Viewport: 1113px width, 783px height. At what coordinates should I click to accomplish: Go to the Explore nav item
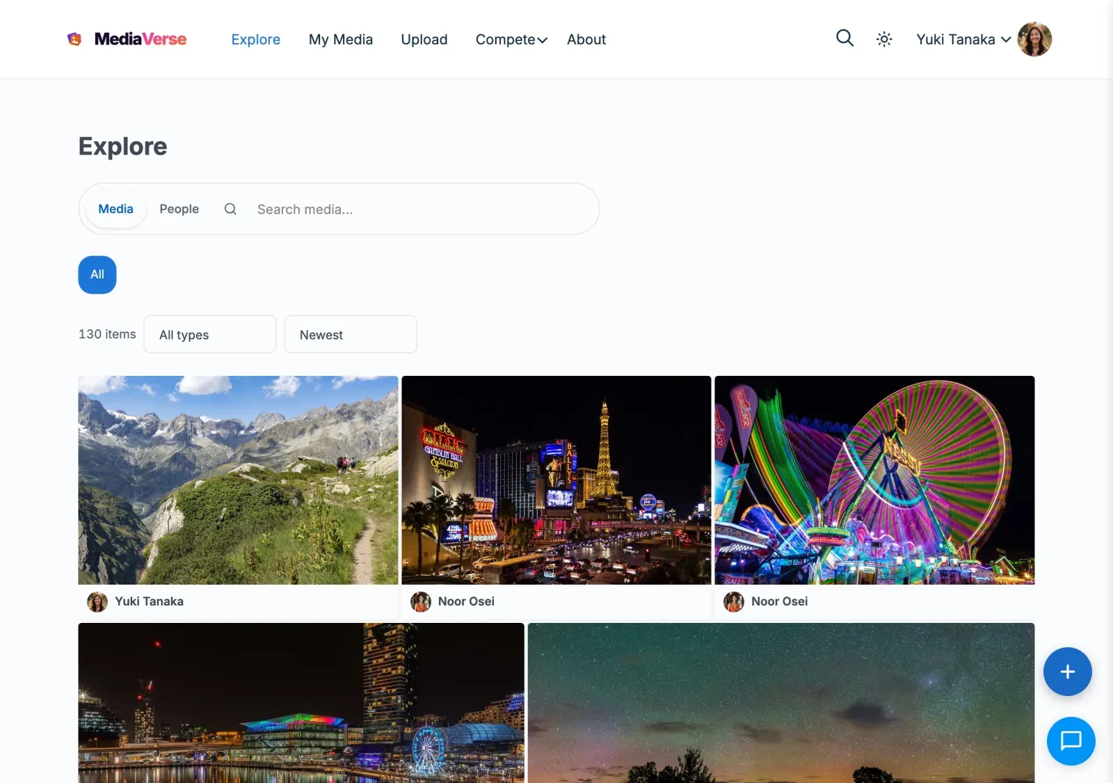click(256, 40)
